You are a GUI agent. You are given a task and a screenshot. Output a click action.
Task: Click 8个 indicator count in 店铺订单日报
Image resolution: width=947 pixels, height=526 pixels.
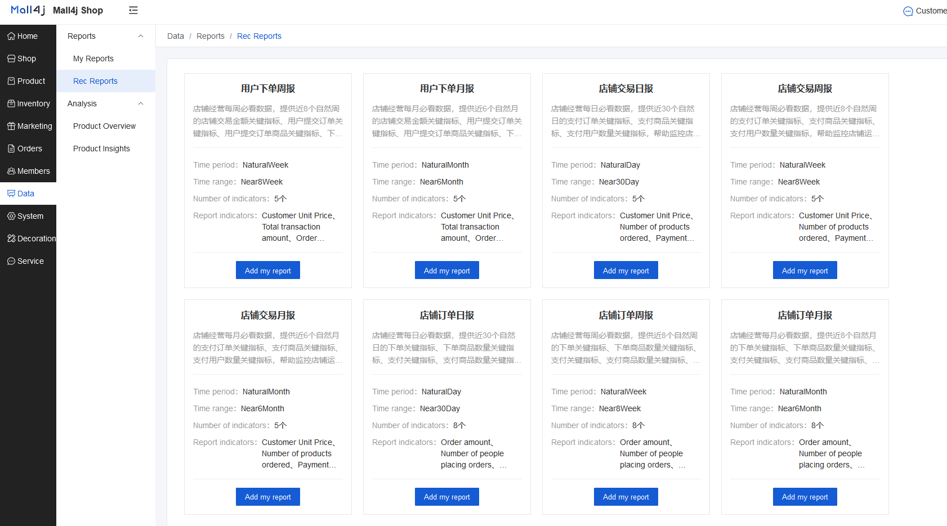pos(459,425)
